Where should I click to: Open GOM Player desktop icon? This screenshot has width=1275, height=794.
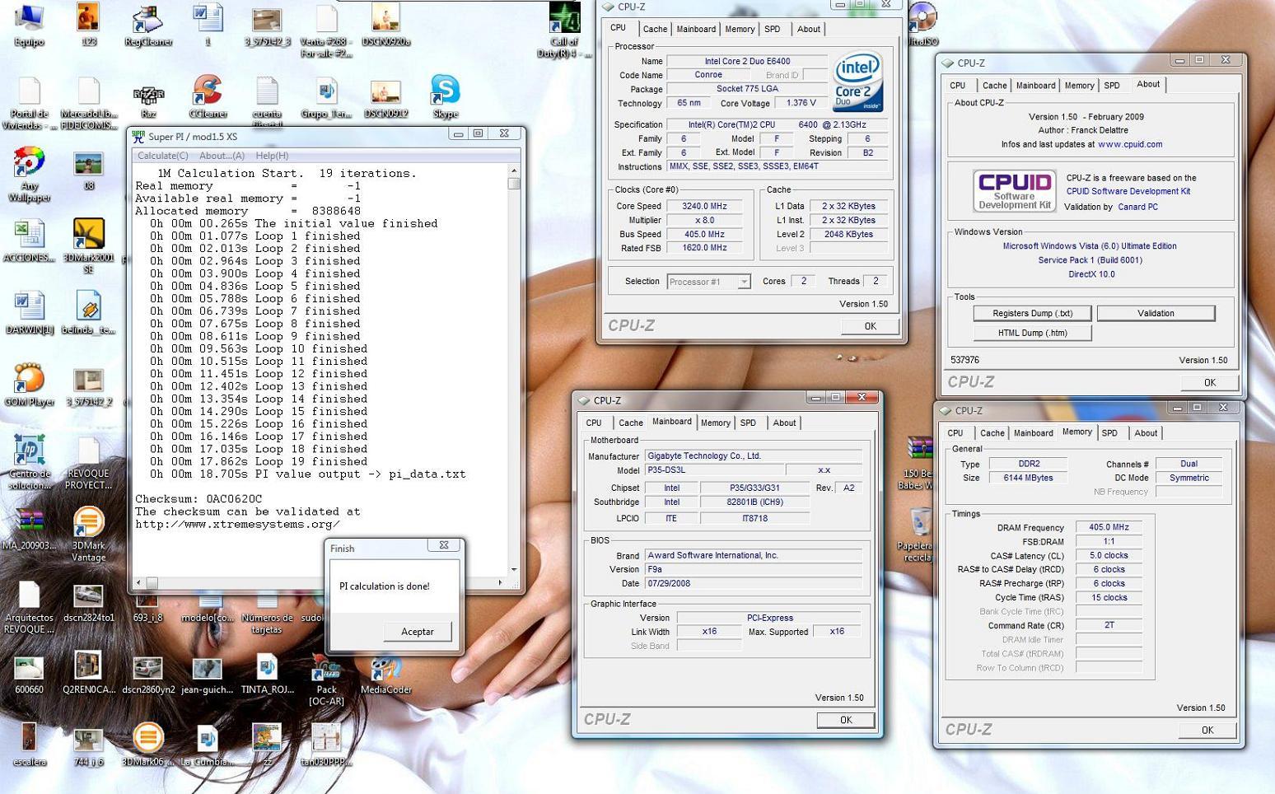pyautogui.click(x=29, y=385)
